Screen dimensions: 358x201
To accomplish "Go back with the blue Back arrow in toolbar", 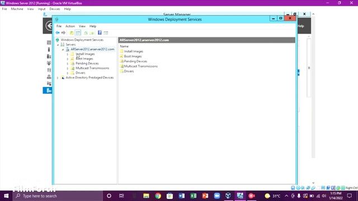I will coord(58,33).
